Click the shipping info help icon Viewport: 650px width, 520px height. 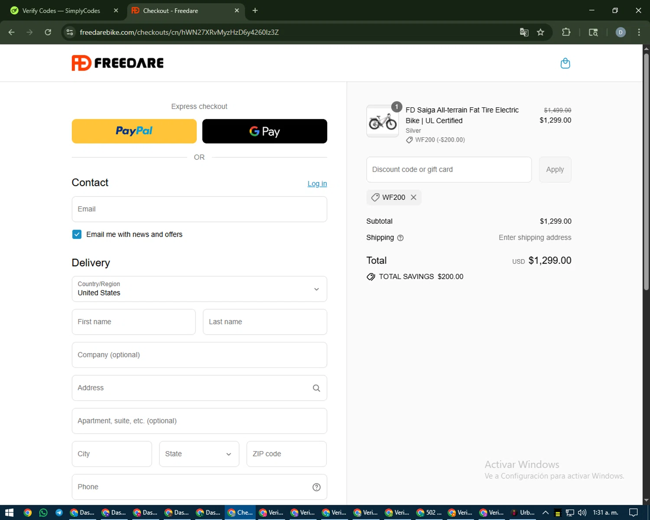400,237
